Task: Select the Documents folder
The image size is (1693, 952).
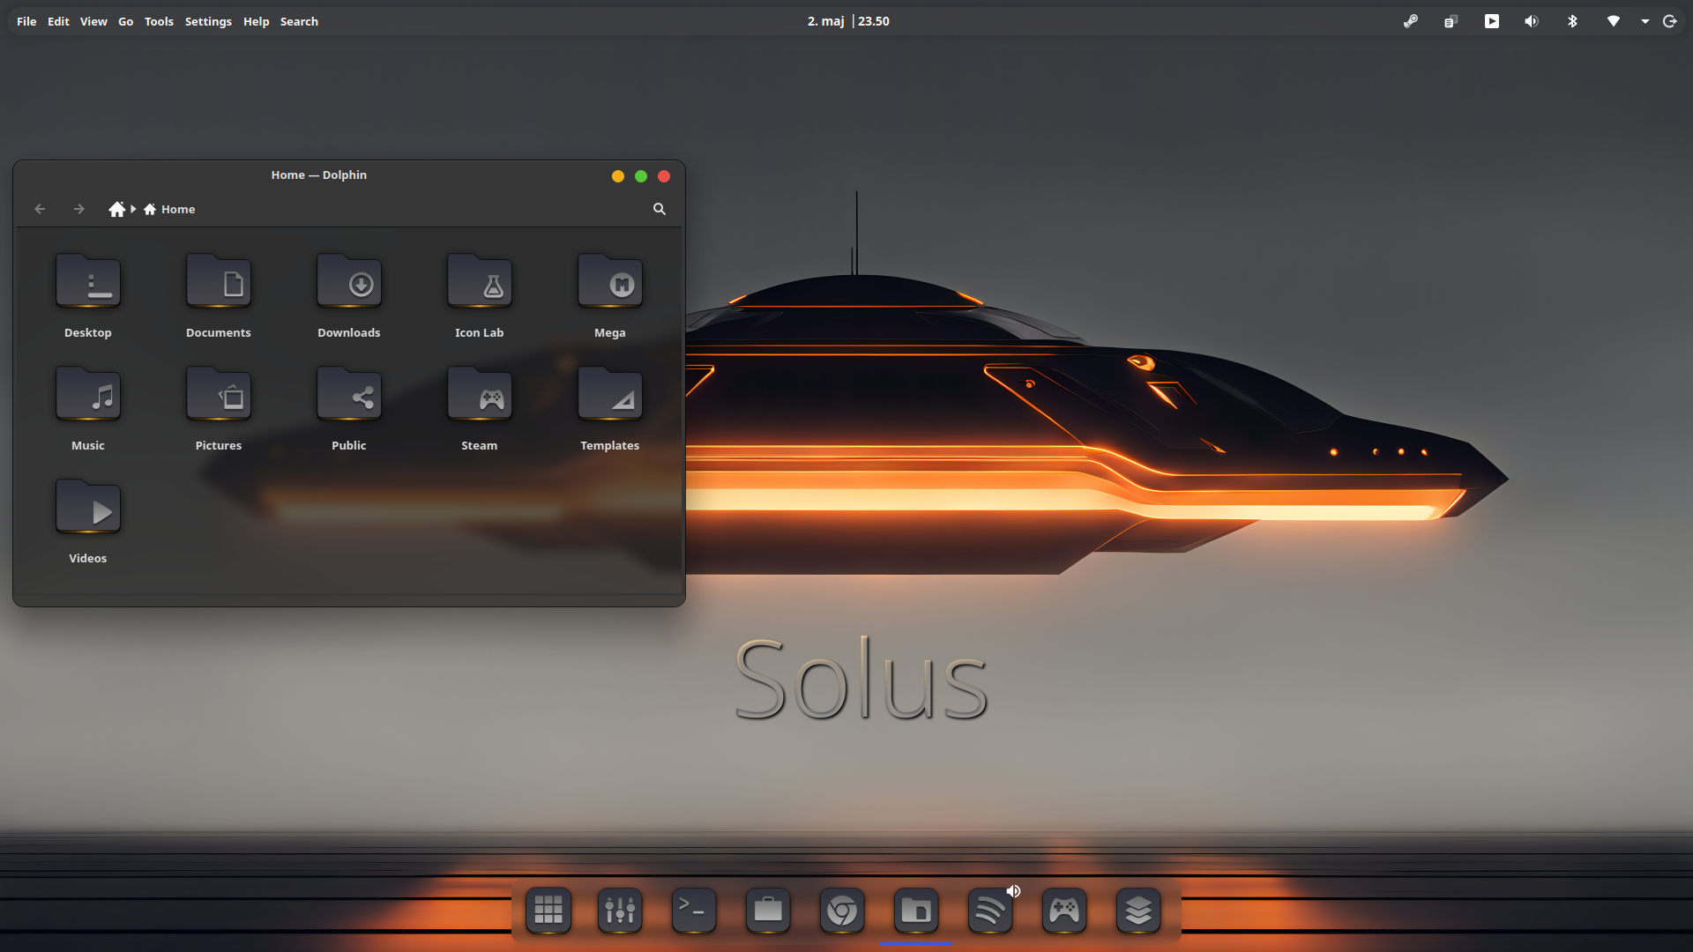Action: pos(219,295)
